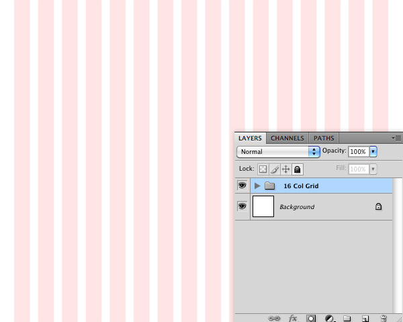Toggle lock transparent pixels
This screenshot has width=403, height=322.
pyautogui.click(x=263, y=169)
